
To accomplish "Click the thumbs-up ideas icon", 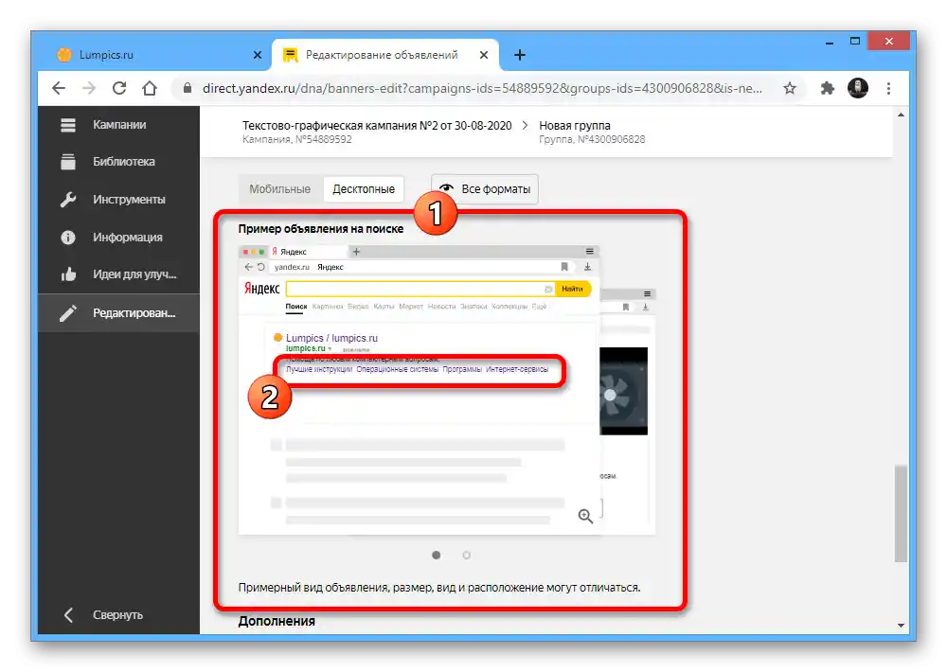I will 68,274.
